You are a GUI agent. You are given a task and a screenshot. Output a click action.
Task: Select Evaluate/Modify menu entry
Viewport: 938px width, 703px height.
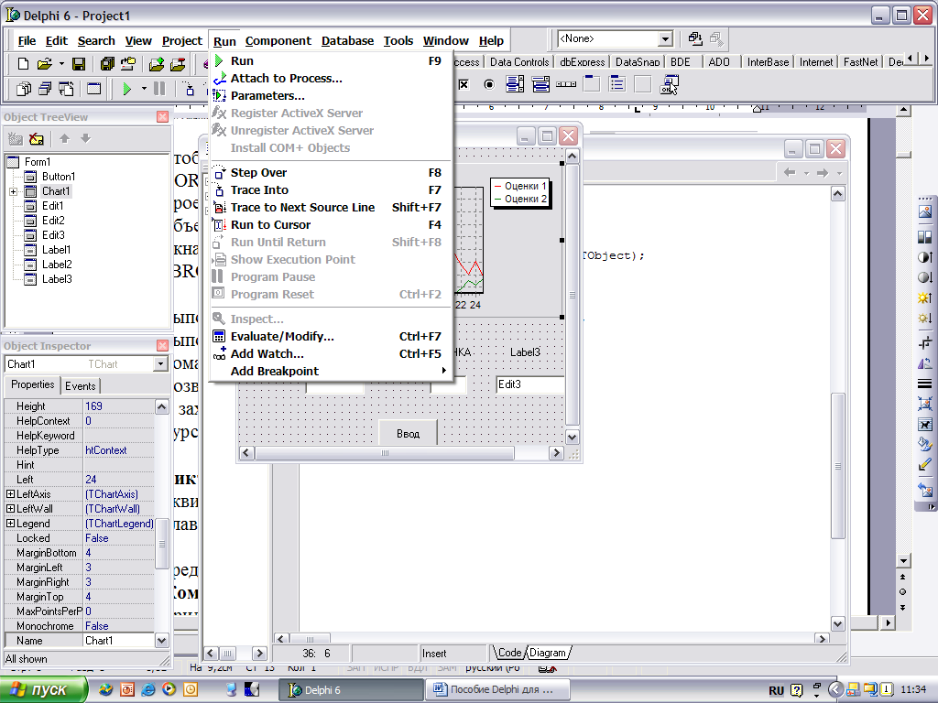pos(330,337)
